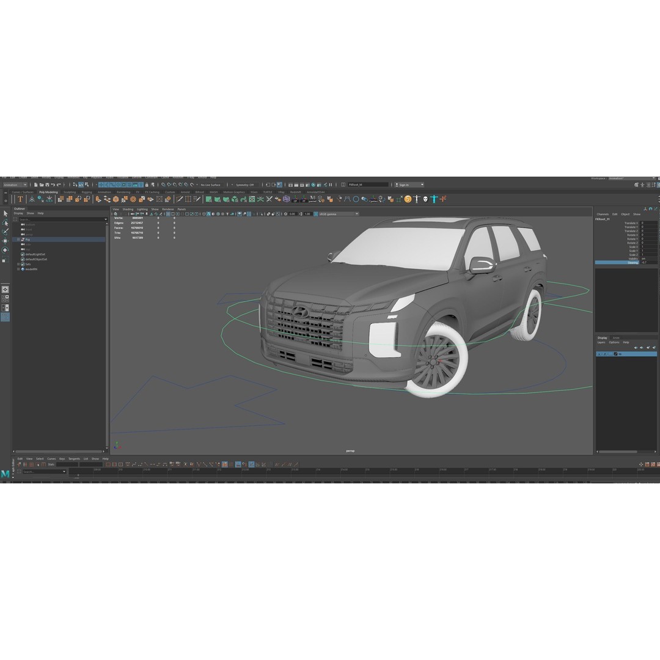Create a polygon cube from shelf
This screenshot has width=660, height=660.
click(116, 199)
